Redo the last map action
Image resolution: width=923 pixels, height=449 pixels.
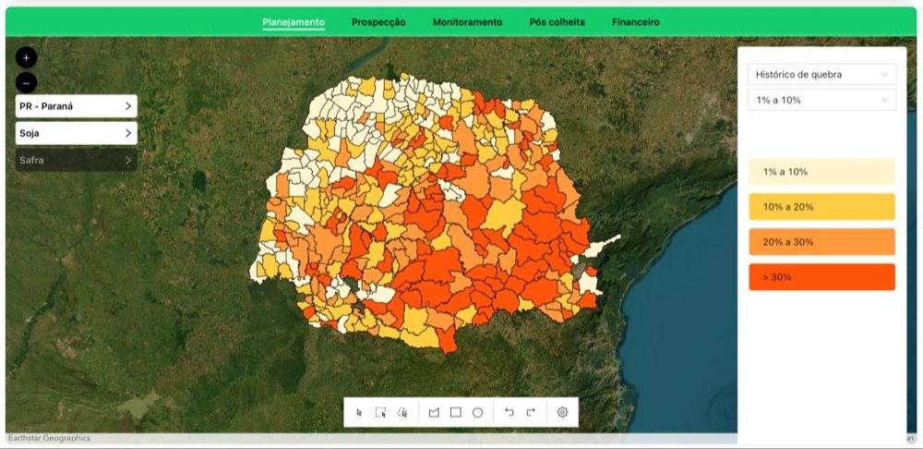click(531, 412)
